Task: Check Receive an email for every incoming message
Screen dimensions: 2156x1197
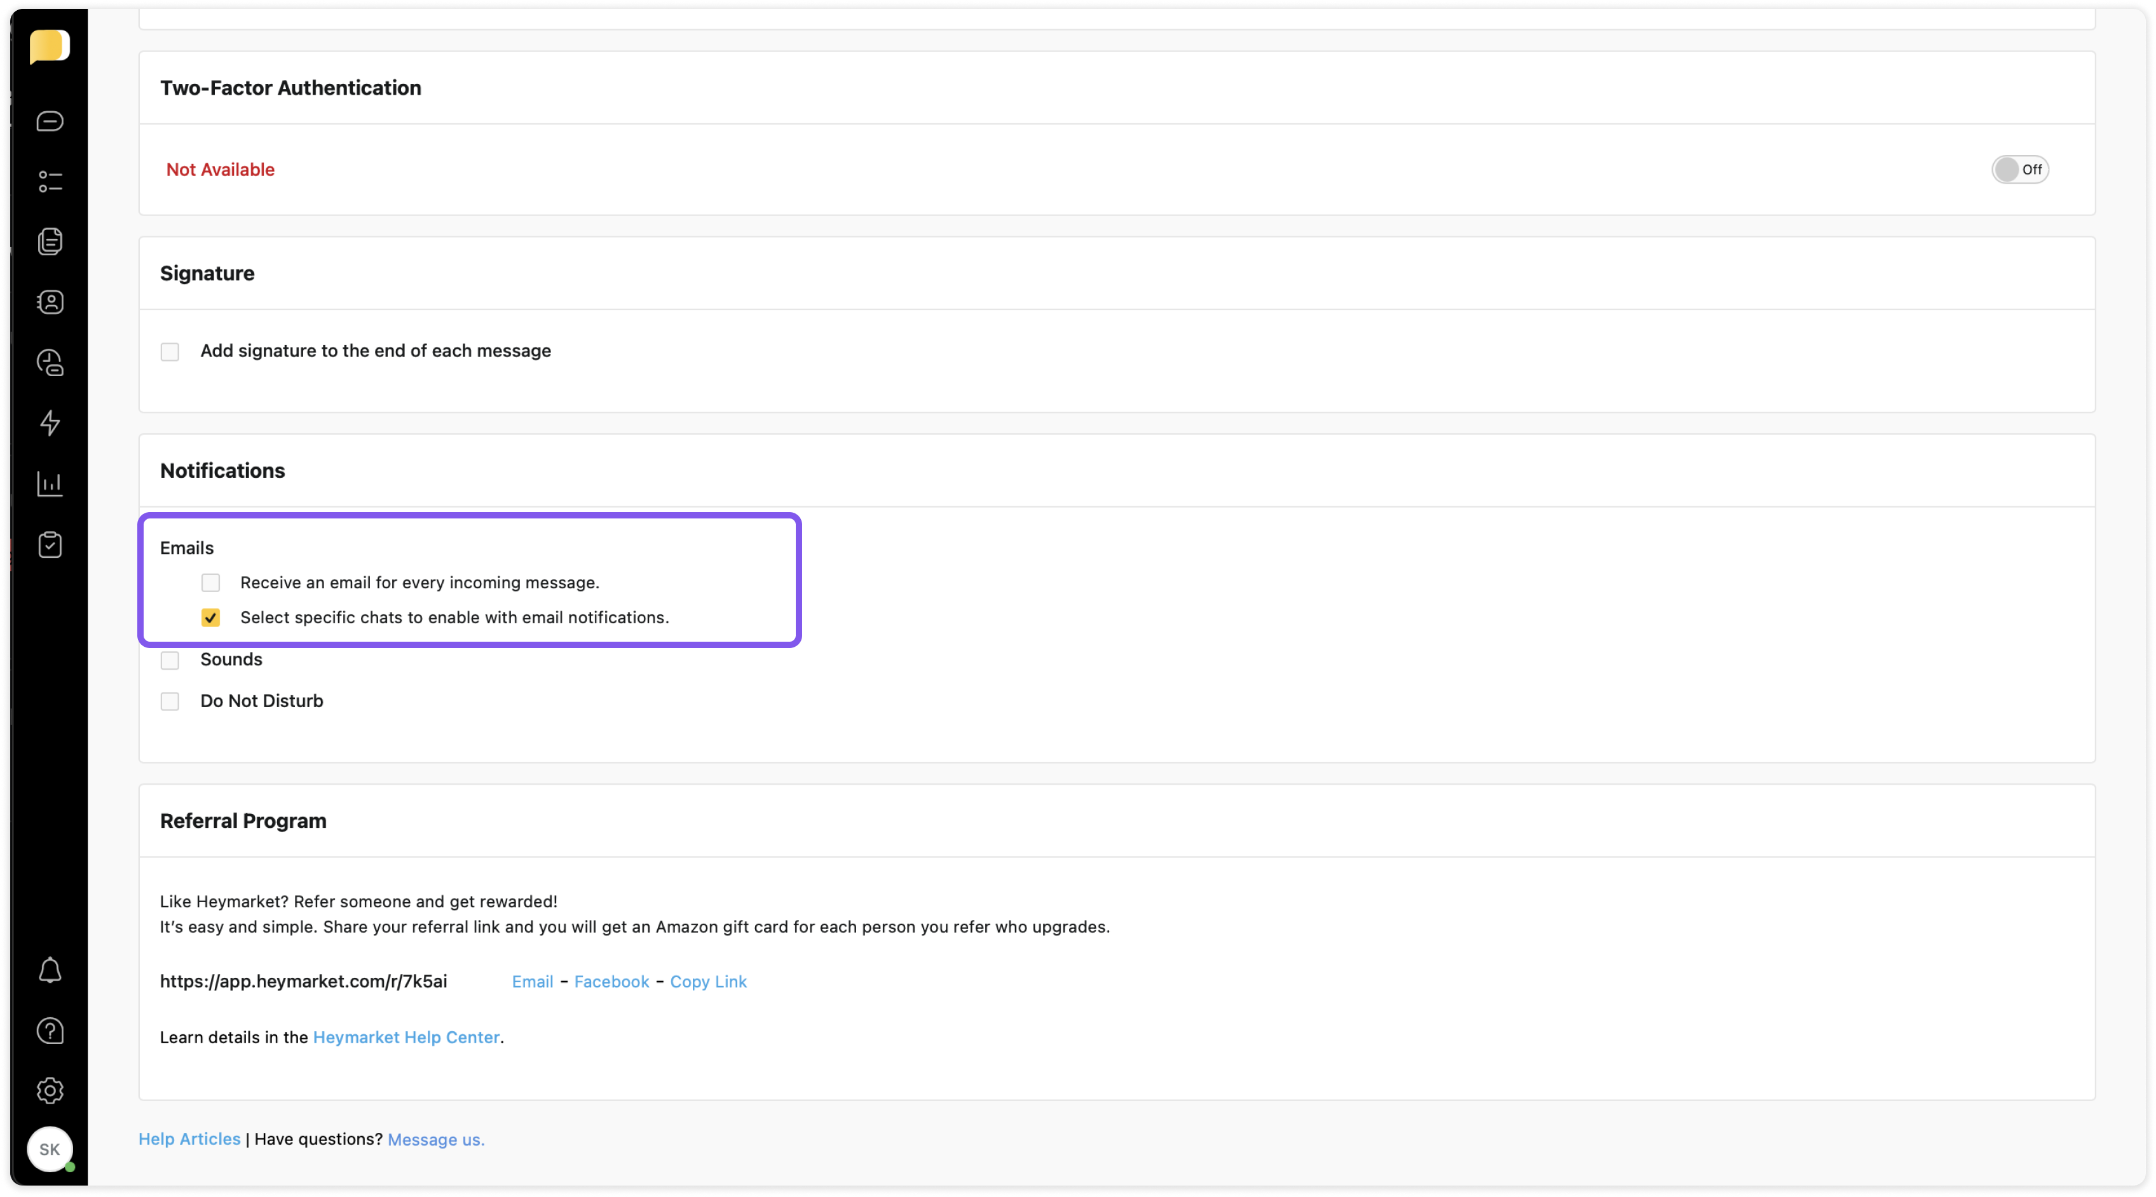Action: [x=210, y=583]
